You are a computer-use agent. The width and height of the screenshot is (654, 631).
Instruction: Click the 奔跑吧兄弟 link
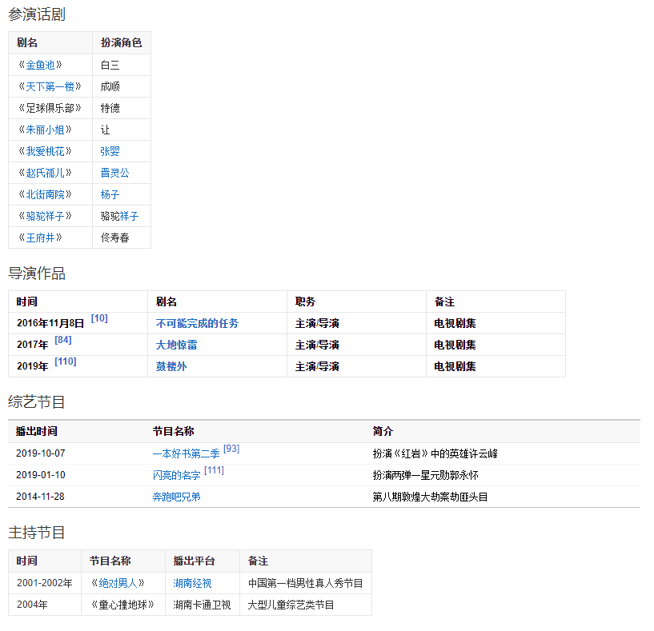tap(176, 497)
